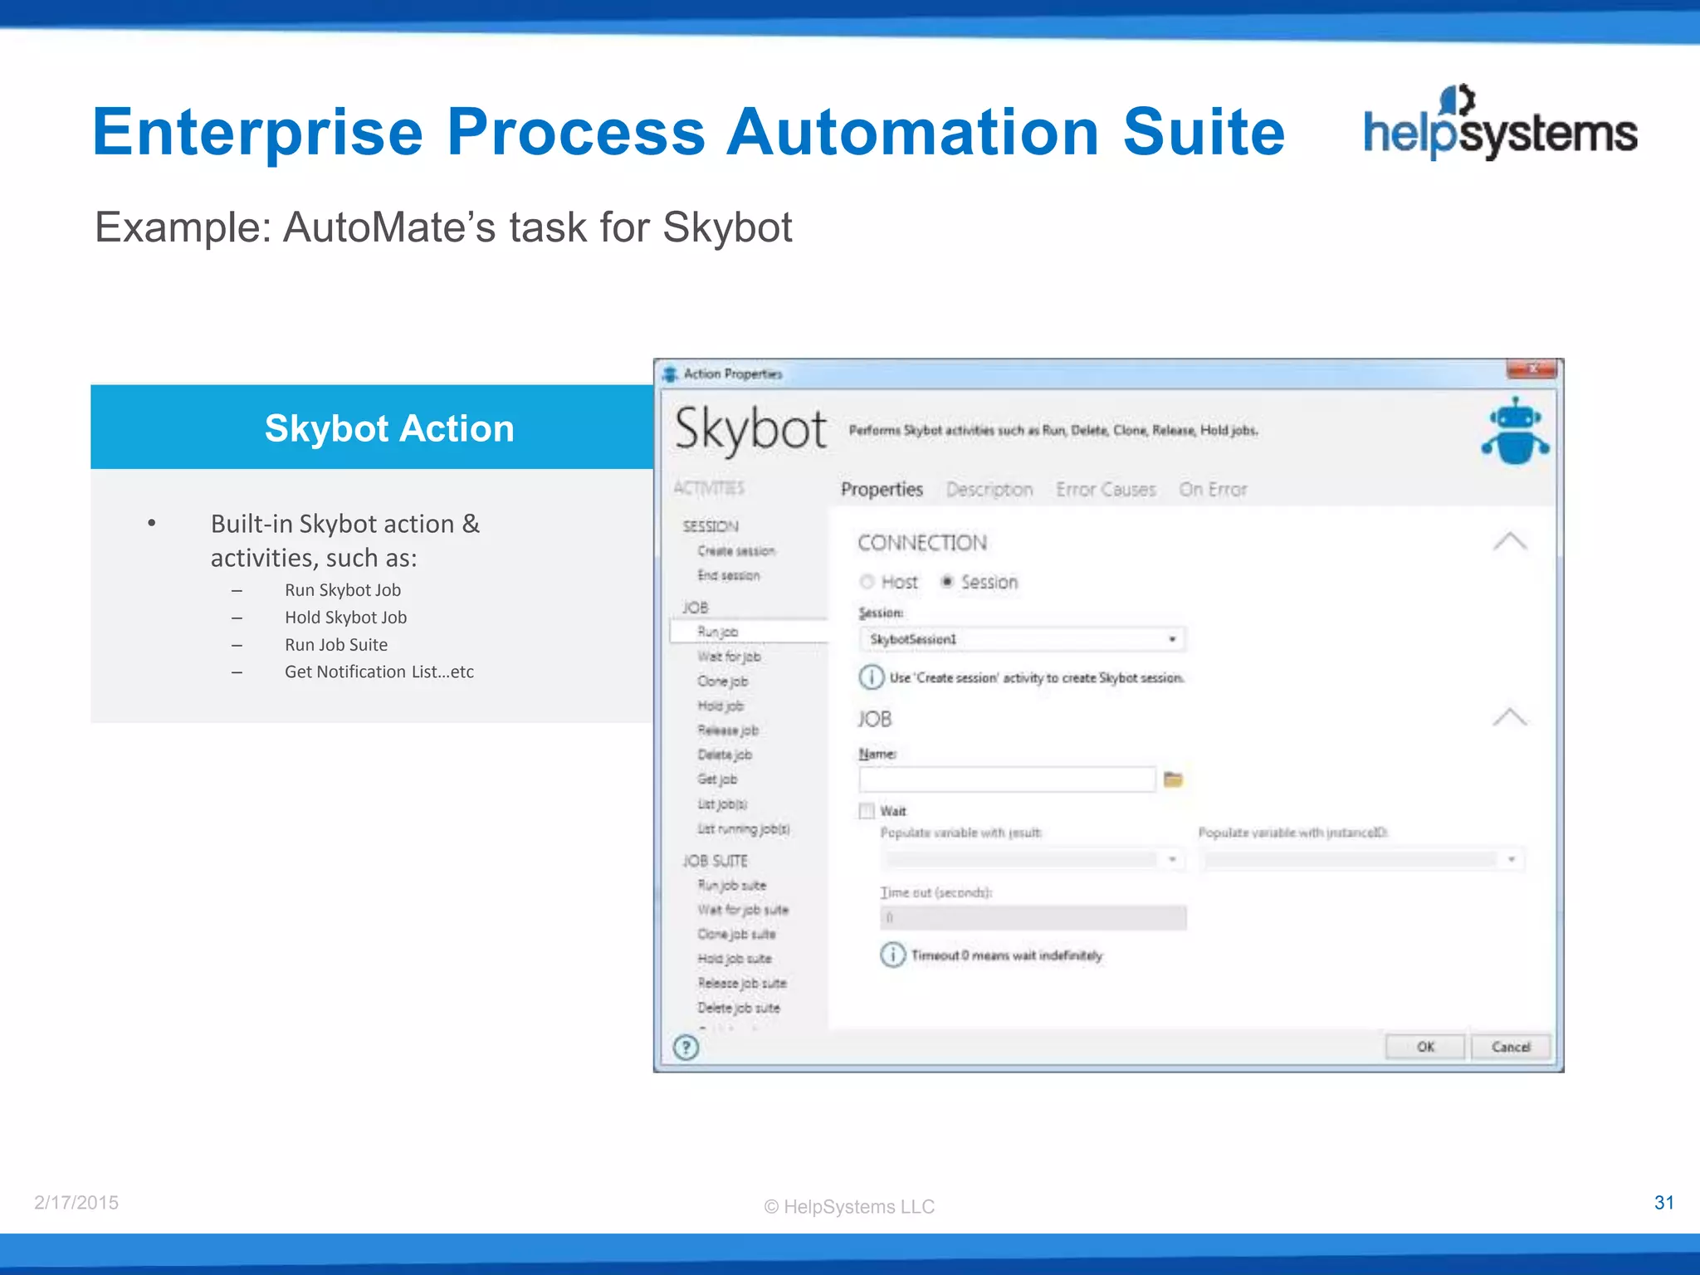Click the Run Skybot Job bullet text
1700x1275 pixels.
click(343, 590)
